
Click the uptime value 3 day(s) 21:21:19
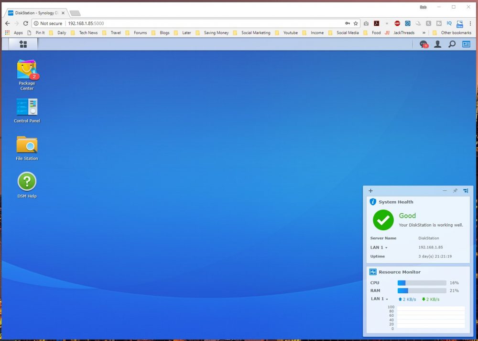(435, 256)
